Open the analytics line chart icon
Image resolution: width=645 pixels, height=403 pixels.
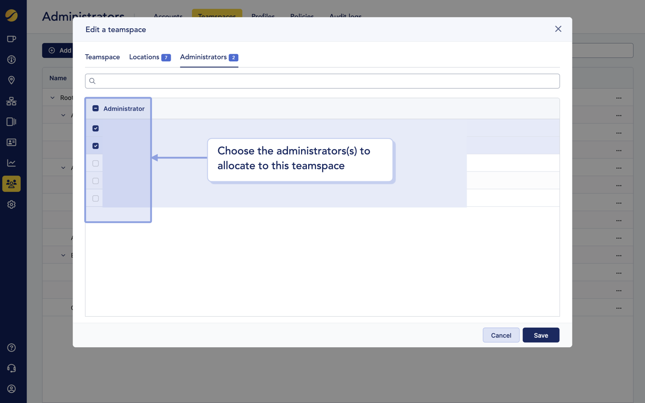(11, 163)
